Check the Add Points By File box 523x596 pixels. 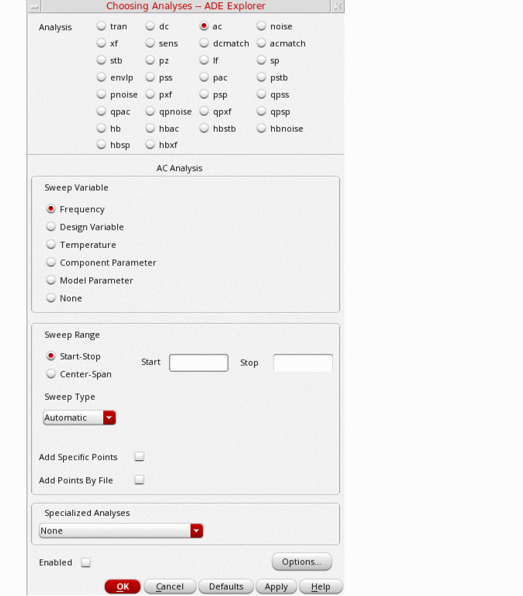coord(139,480)
